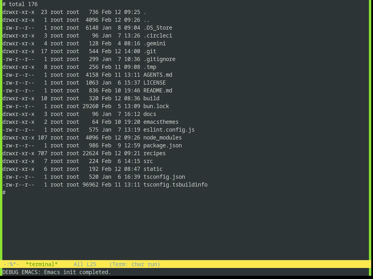Click the .git directory name

pyautogui.click(x=150, y=51)
